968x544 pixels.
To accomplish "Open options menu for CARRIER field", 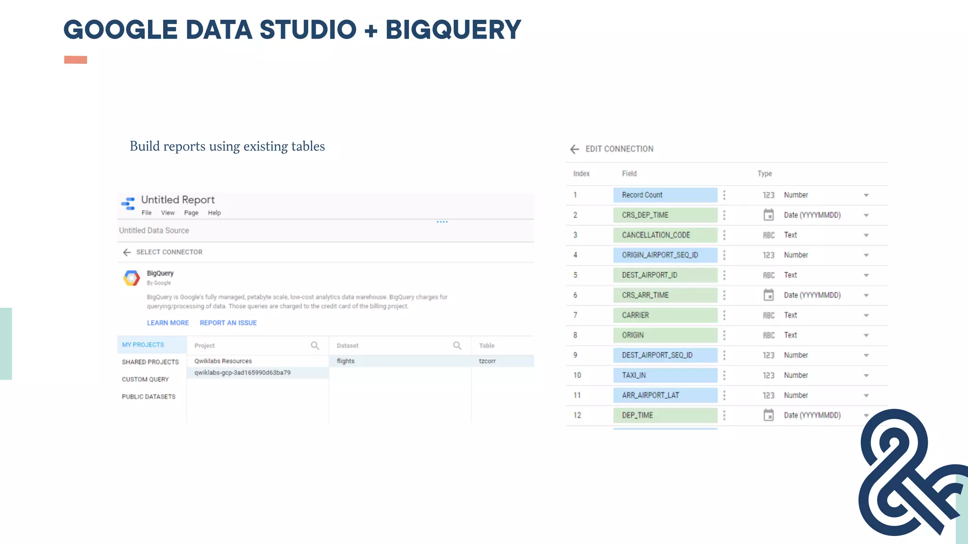I will [x=724, y=315].
